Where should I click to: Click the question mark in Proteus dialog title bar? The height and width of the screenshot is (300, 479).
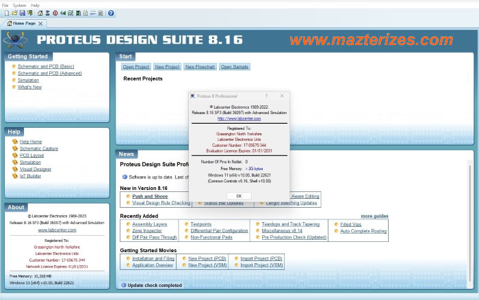[266, 96]
